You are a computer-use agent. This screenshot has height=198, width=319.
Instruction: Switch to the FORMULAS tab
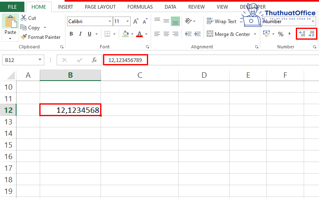140,7
